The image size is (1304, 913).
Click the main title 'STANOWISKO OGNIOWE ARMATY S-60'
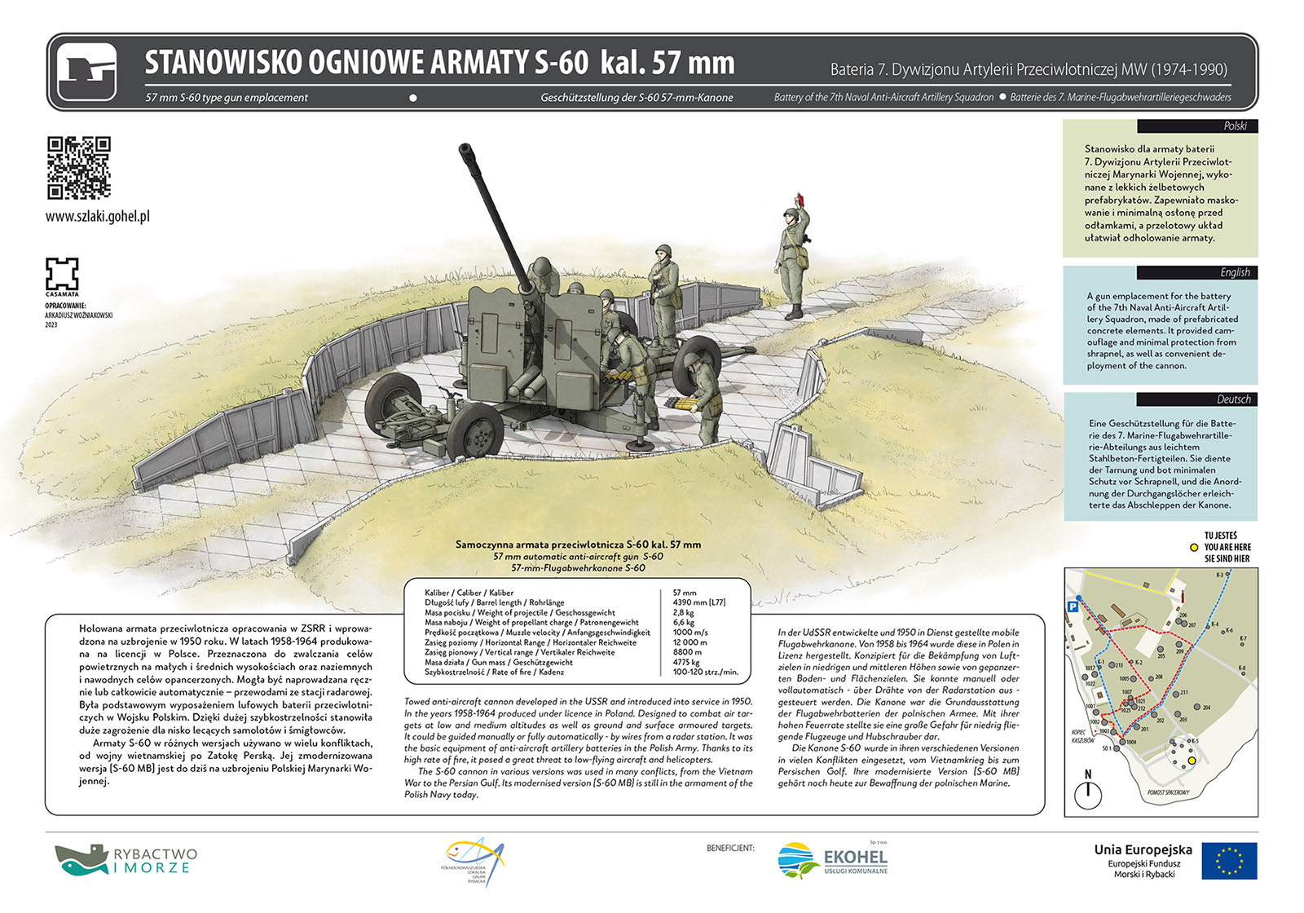pos(367,63)
